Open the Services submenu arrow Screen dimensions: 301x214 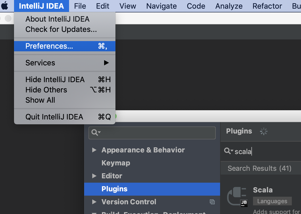click(x=107, y=63)
